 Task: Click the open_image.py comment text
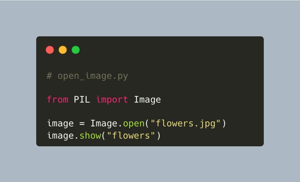click(x=93, y=76)
